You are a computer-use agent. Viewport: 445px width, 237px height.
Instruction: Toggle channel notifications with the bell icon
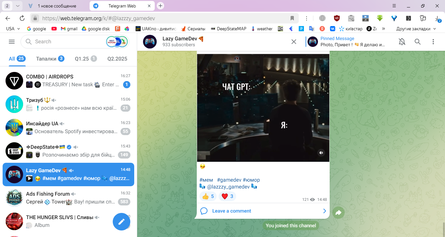(x=402, y=42)
